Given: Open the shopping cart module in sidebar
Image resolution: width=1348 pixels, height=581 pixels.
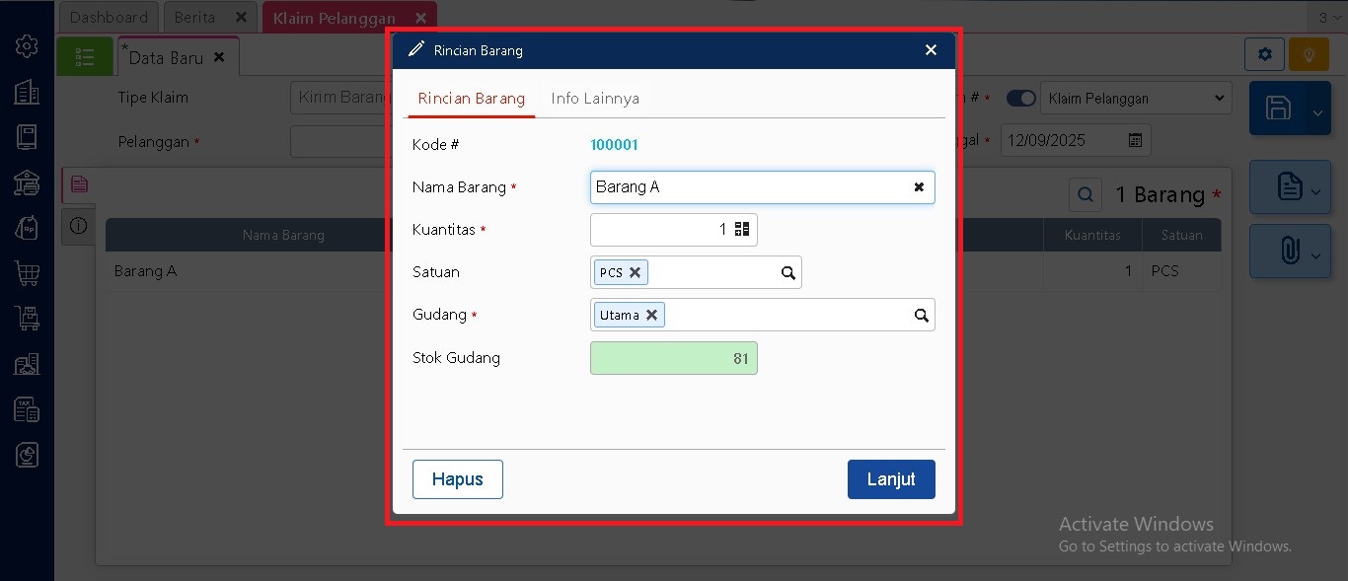Looking at the screenshot, I should (x=27, y=272).
